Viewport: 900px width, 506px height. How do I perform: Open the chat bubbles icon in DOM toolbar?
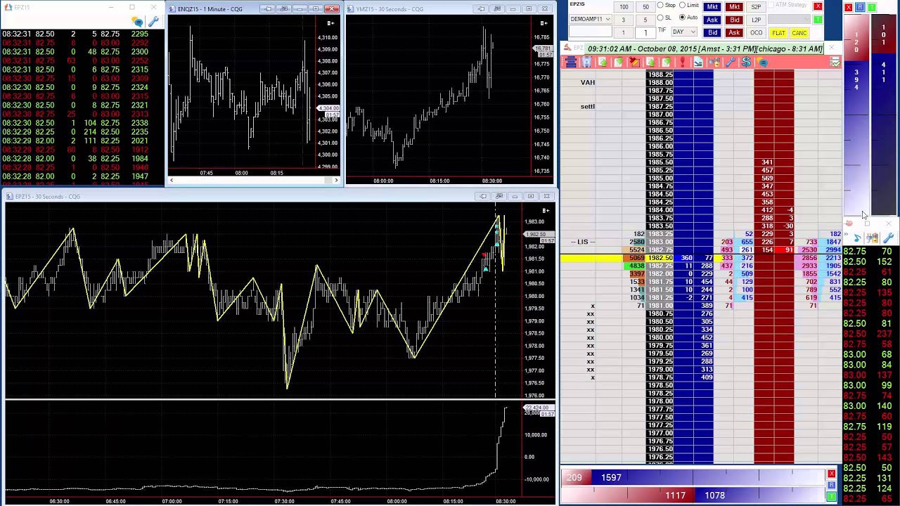click(763, 62)
